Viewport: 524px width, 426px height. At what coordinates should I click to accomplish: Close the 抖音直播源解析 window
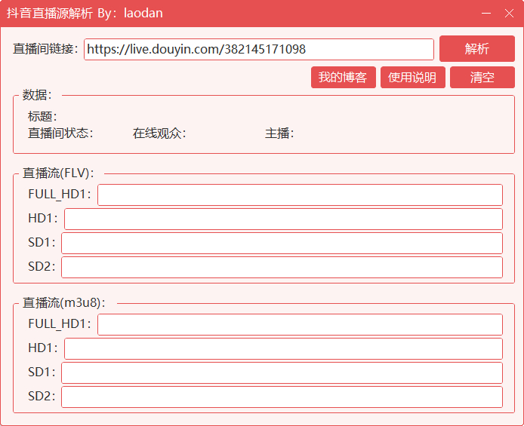coord(510,14)
